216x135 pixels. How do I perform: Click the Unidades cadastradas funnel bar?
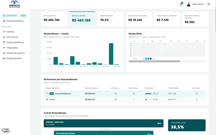tap(104, 123)
